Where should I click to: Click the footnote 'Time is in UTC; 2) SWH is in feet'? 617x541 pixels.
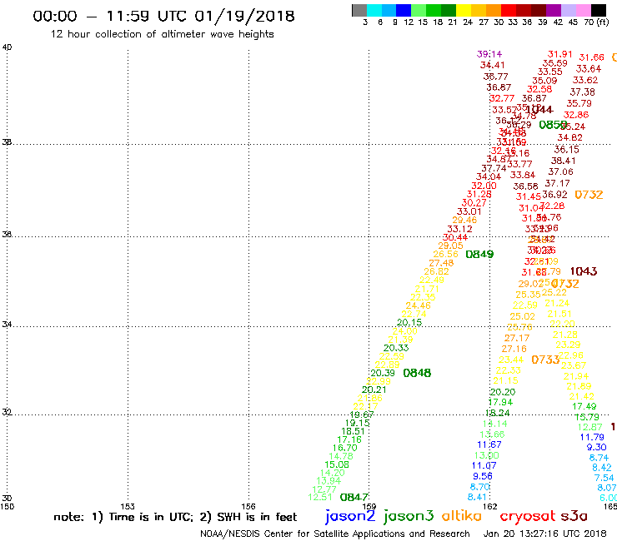tap(203, 517)
